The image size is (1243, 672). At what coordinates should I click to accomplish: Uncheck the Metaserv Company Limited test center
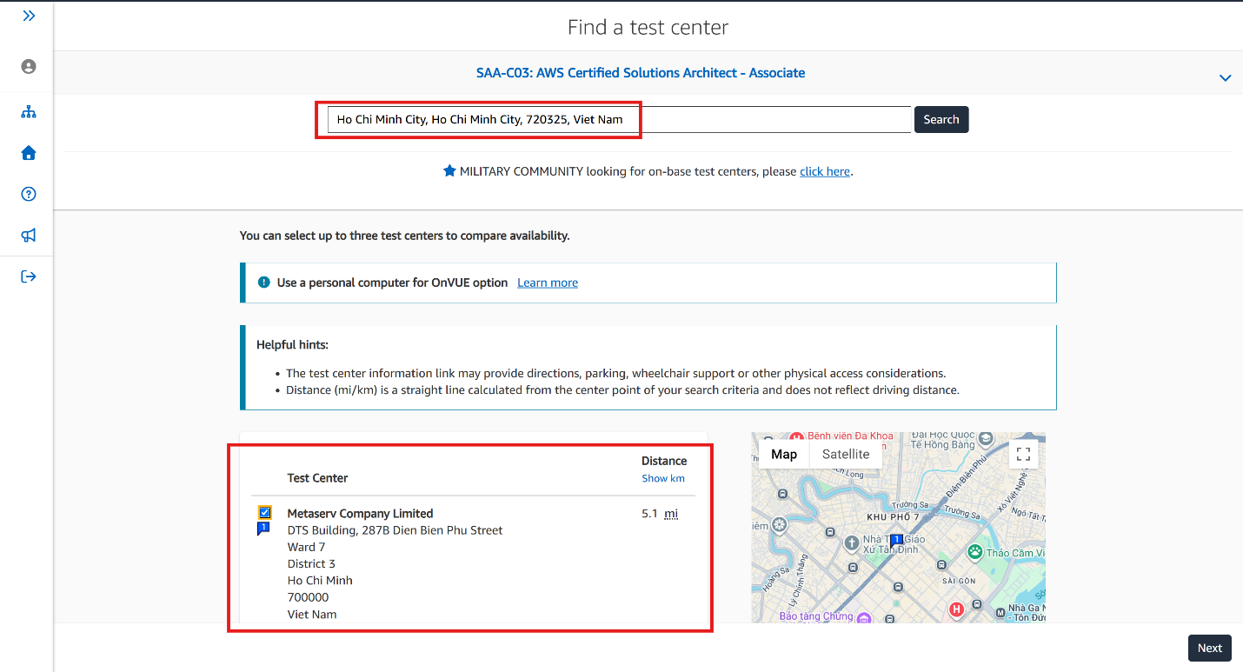265,512
